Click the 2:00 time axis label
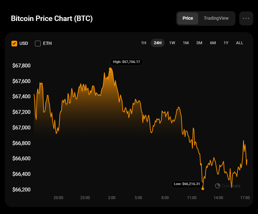Screen dimensions: 258x214 pyautogui.click(x=112, y=197)
